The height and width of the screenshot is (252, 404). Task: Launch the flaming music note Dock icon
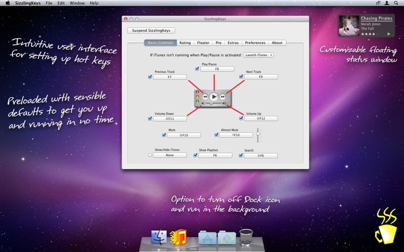point(179,237)
